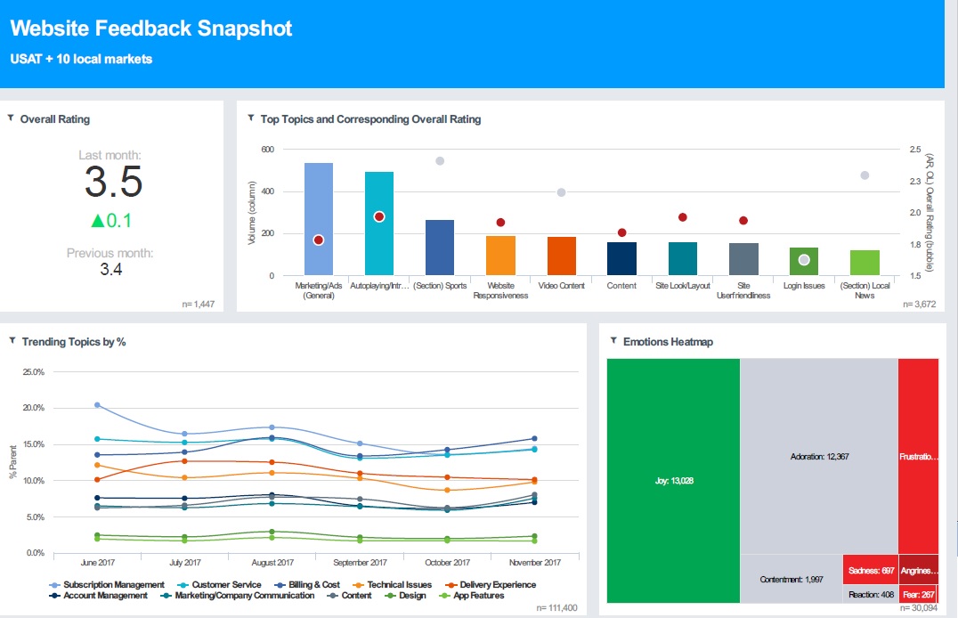Click the n= 111,400 sample size

tap(556, 607)
